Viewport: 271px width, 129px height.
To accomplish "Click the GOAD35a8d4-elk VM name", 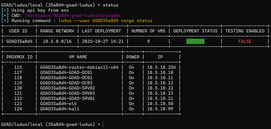I will [x=58, y=103].
